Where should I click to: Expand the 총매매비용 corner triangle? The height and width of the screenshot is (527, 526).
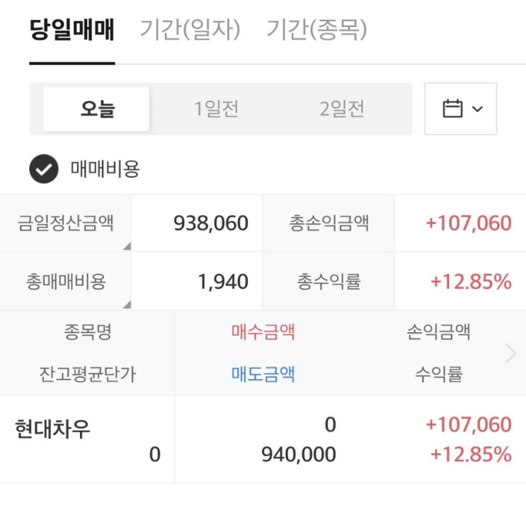coord(127,305)
